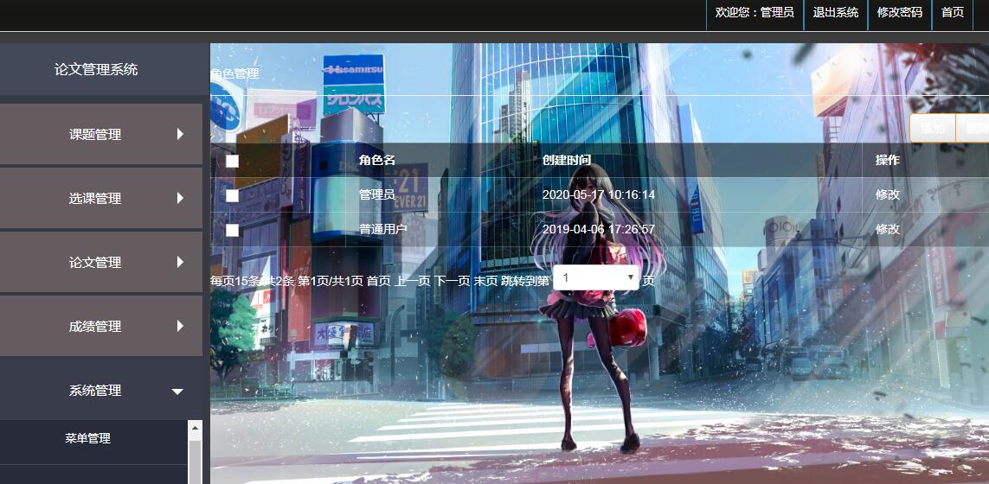This screenshot has width=989, height=484.
Task: Click the 添加 button
Action: [933, 129]
